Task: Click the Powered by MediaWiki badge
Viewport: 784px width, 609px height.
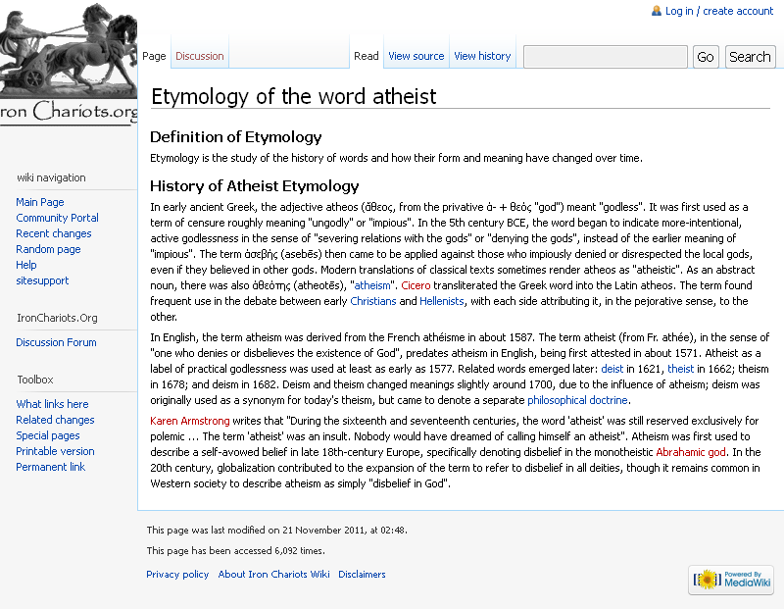Action: tap(731, 580)
